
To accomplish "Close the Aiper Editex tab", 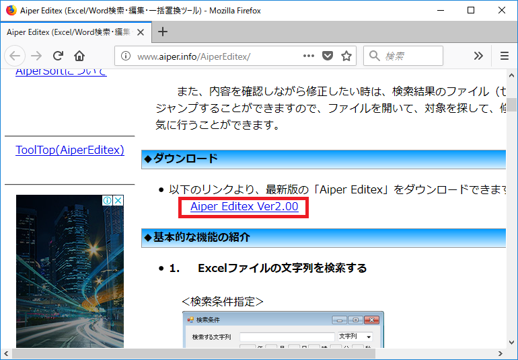I will (141, 32).
